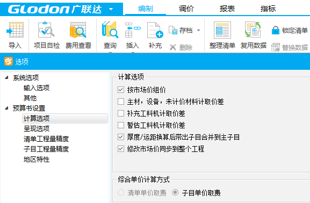310x203 pixels.
Task: Select 地区特性 in the tree
Action: [x=37, y=159]
